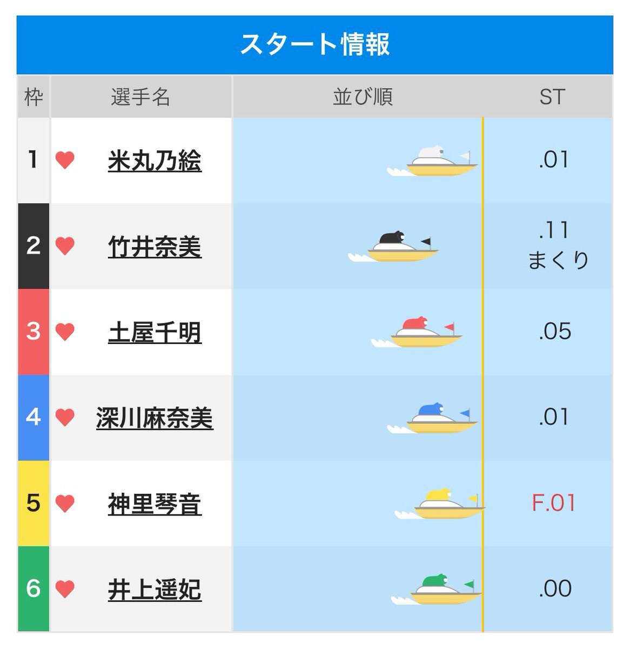Click the green boat icon in lane 6

436,589
